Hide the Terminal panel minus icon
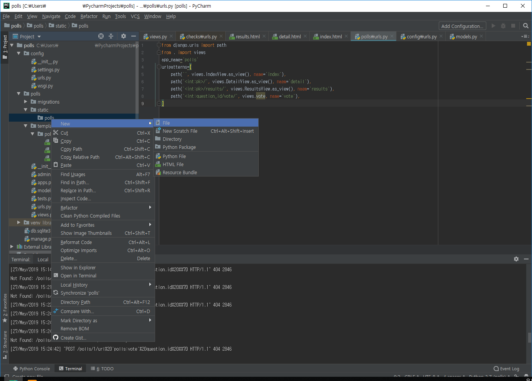 (526, 259)
